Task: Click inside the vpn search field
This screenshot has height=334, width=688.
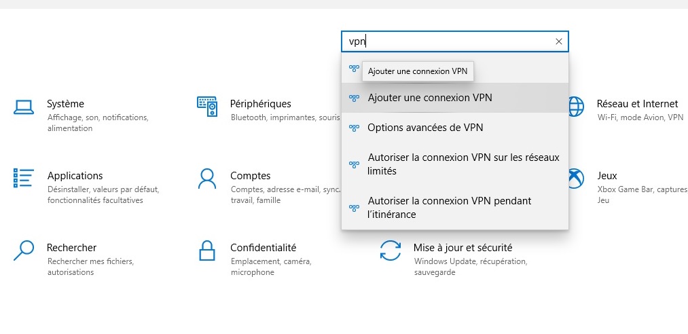Action: pyautogui.click(x=448, y=41)
